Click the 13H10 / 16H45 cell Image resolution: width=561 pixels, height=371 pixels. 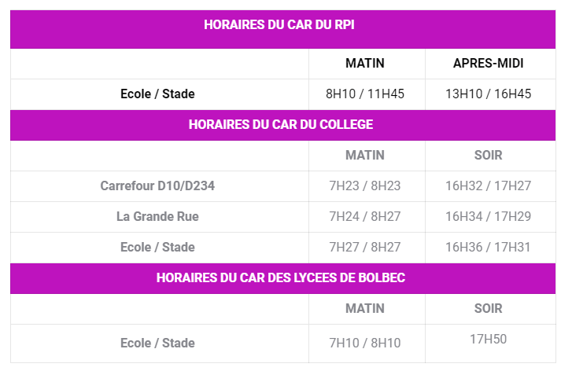pyautogui.click(x=489, y=94)
